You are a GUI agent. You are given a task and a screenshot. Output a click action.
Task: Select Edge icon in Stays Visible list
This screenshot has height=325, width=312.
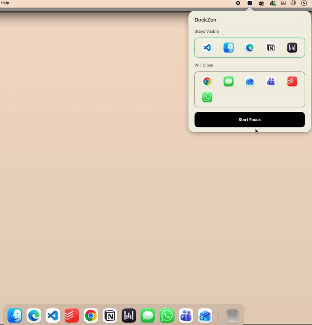click(x=250, y=47)
